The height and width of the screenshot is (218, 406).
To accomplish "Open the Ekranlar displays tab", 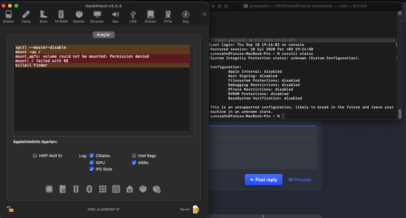I will pos(97,17).
